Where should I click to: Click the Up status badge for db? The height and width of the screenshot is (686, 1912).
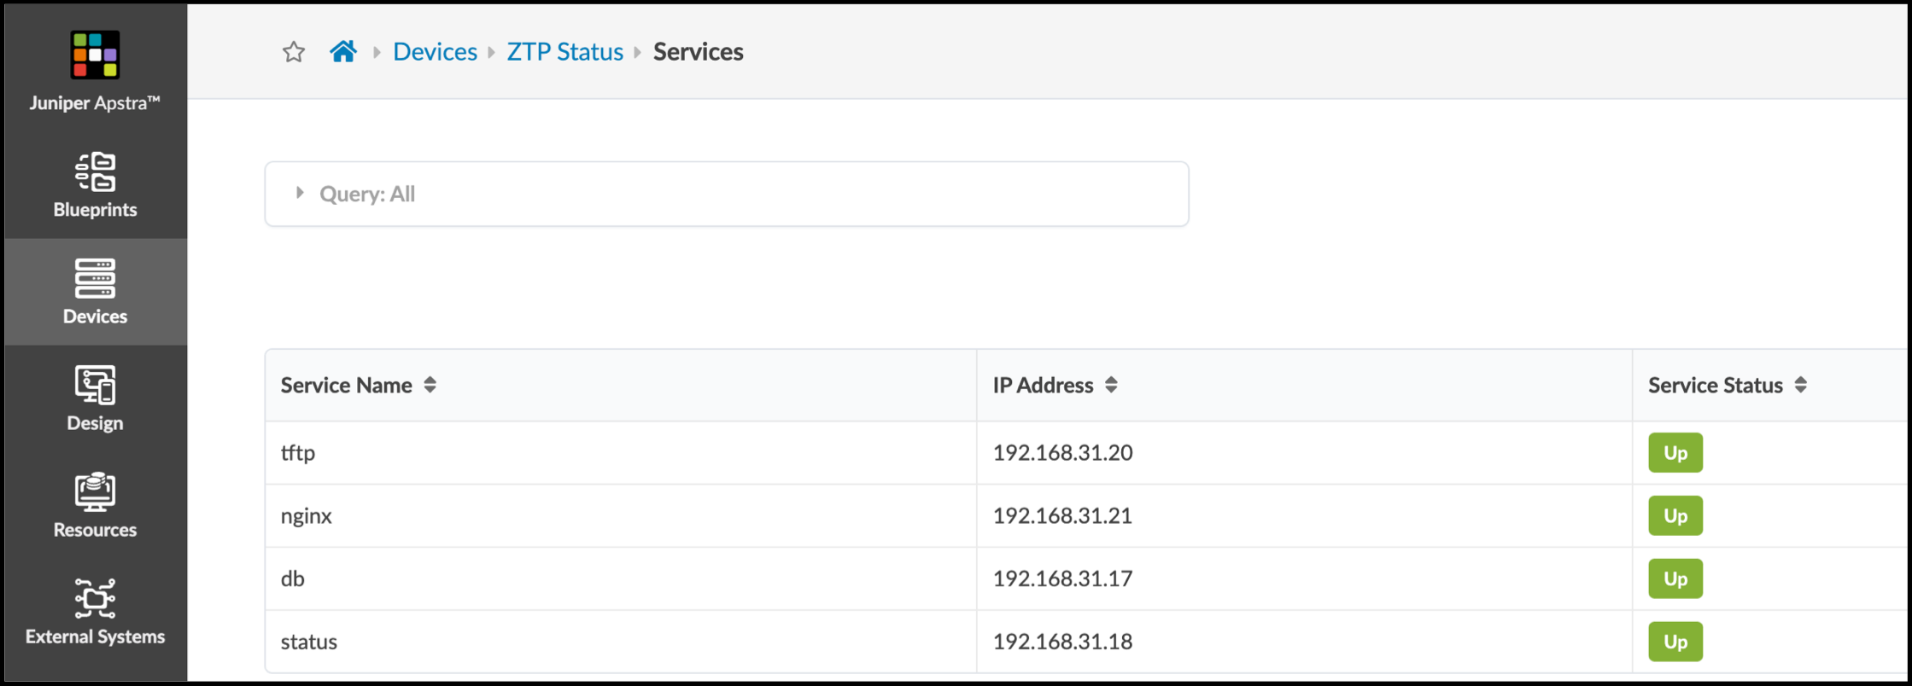[1675, 579]
